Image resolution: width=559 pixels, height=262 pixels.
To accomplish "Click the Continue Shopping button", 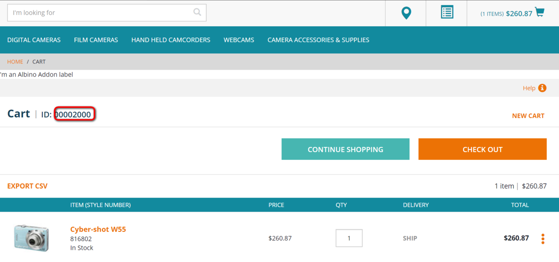I will (345, 149).
